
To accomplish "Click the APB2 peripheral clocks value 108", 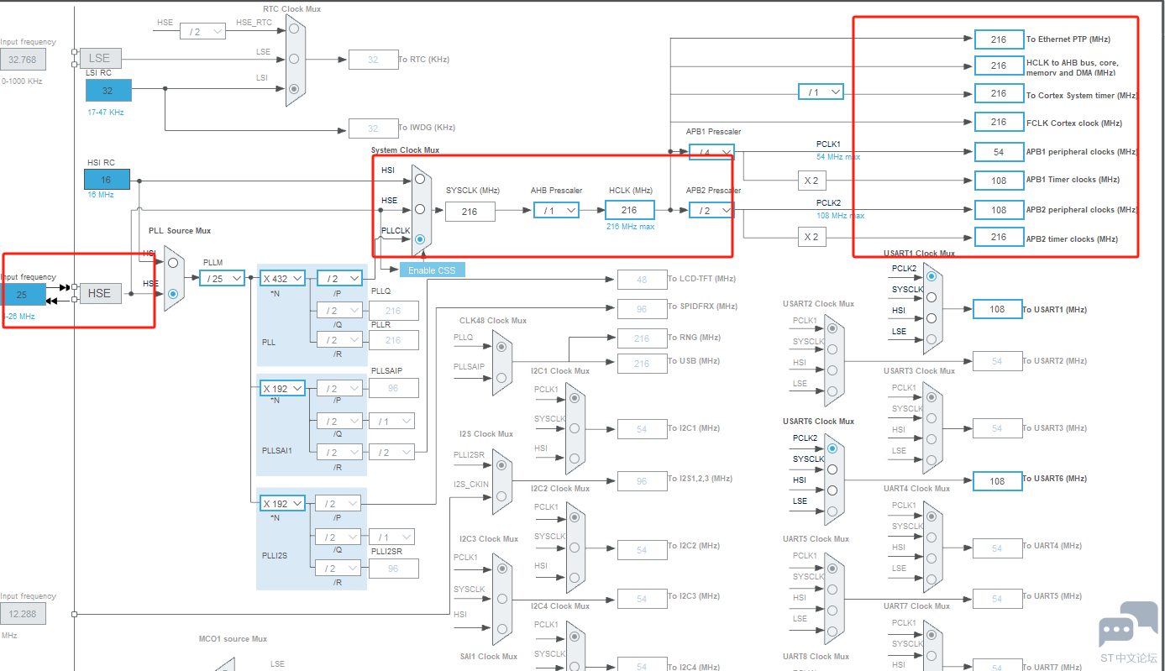I will pyautogui.click(x=999, y=210).
